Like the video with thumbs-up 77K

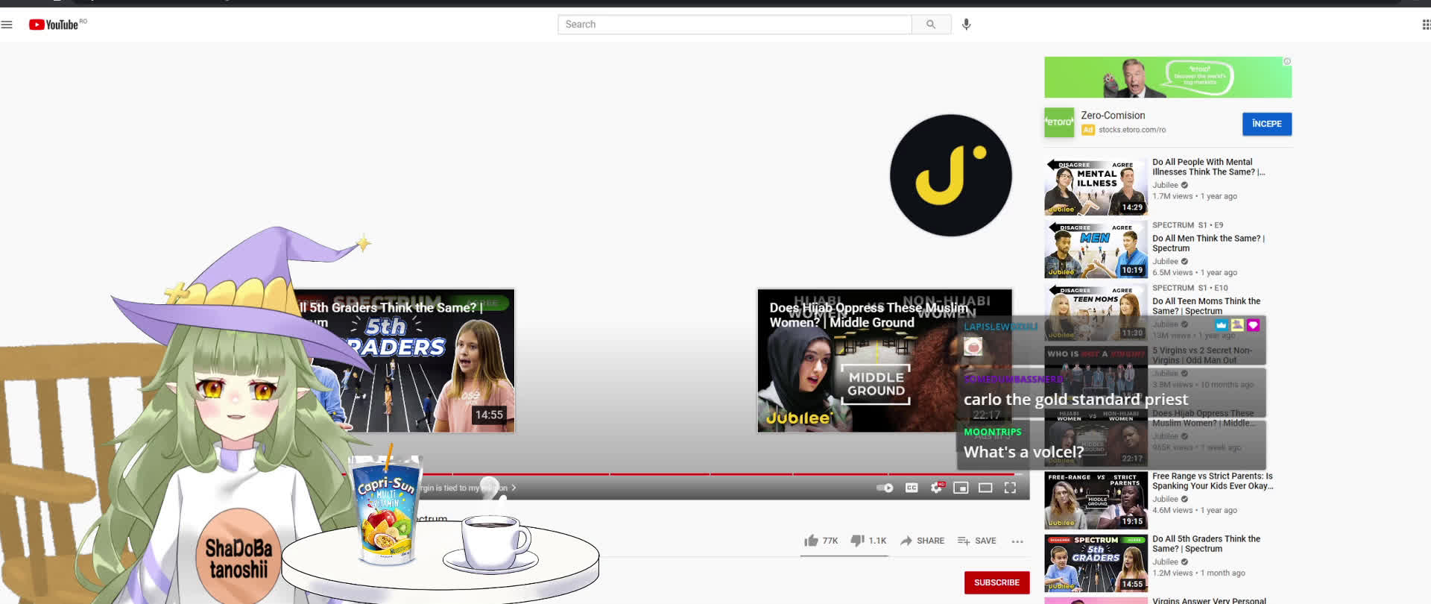812,541
